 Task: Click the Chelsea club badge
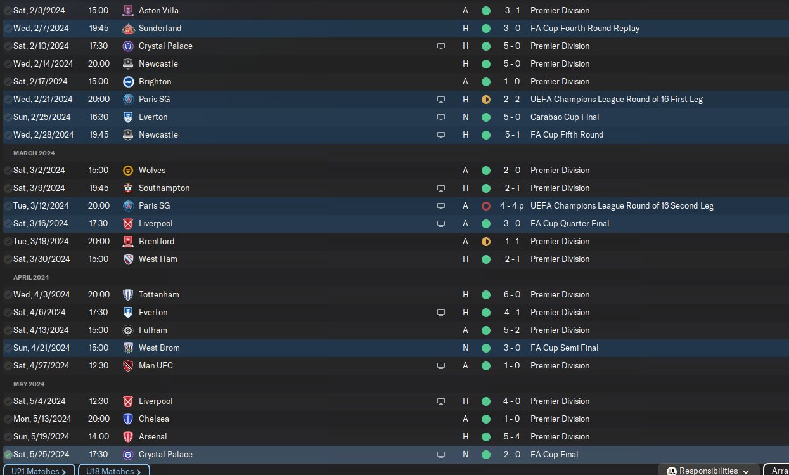[128, 419]
